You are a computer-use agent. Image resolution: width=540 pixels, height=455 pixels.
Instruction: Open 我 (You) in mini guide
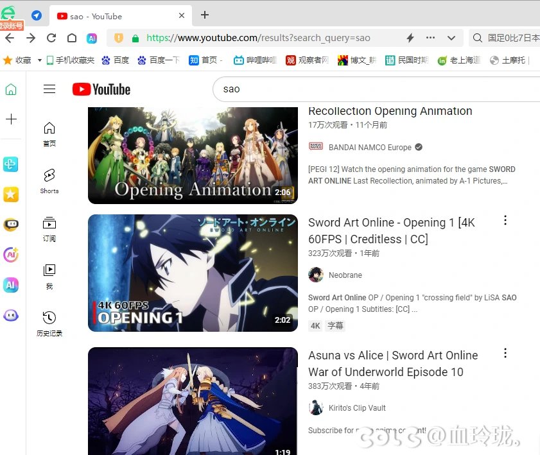[x=49, y=277]
